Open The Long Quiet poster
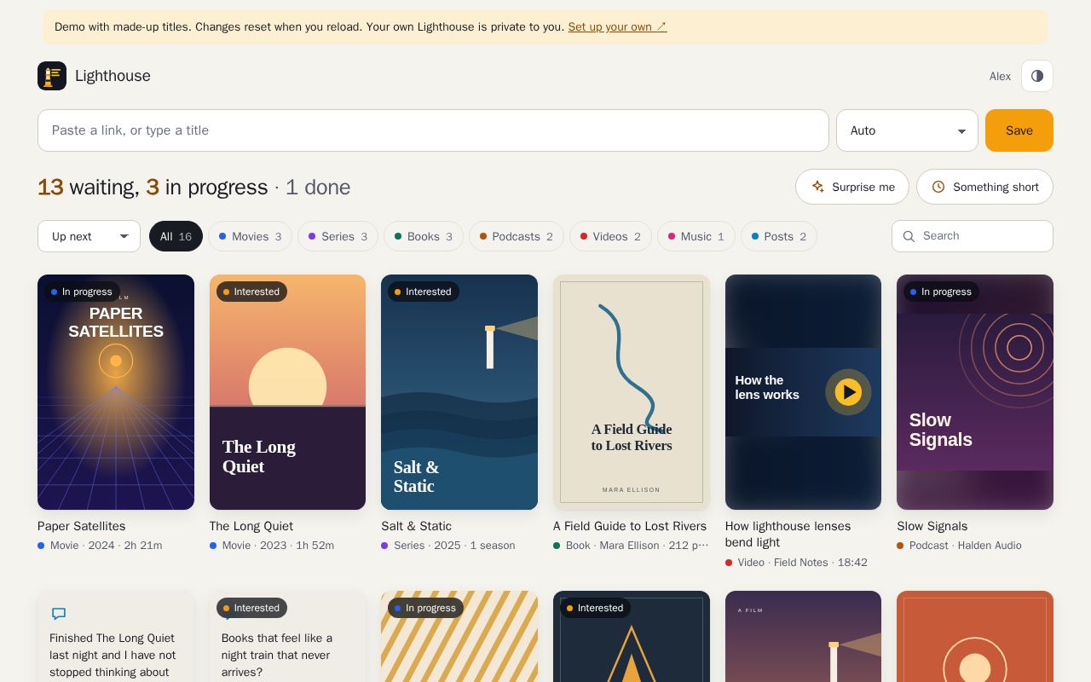Screen dimensions: 1091x682 click(287, 392)
